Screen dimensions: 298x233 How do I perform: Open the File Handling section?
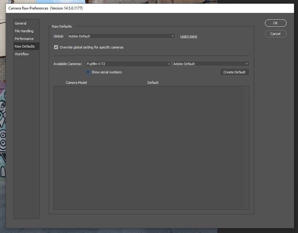[x=24, y=31]
